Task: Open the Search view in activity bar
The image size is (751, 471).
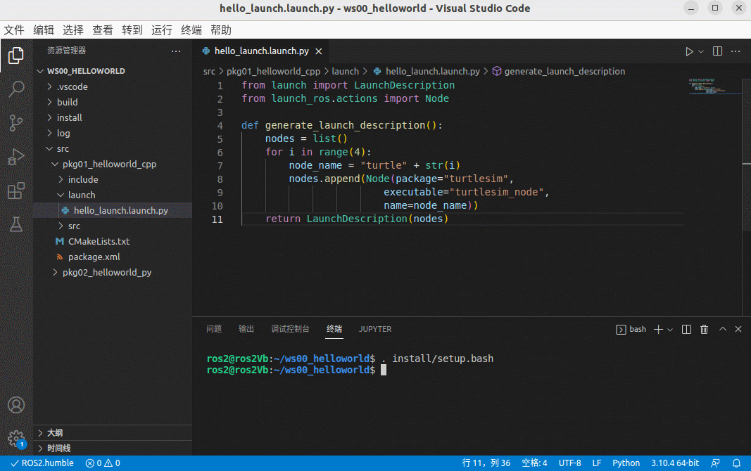Action: point(16,89)
